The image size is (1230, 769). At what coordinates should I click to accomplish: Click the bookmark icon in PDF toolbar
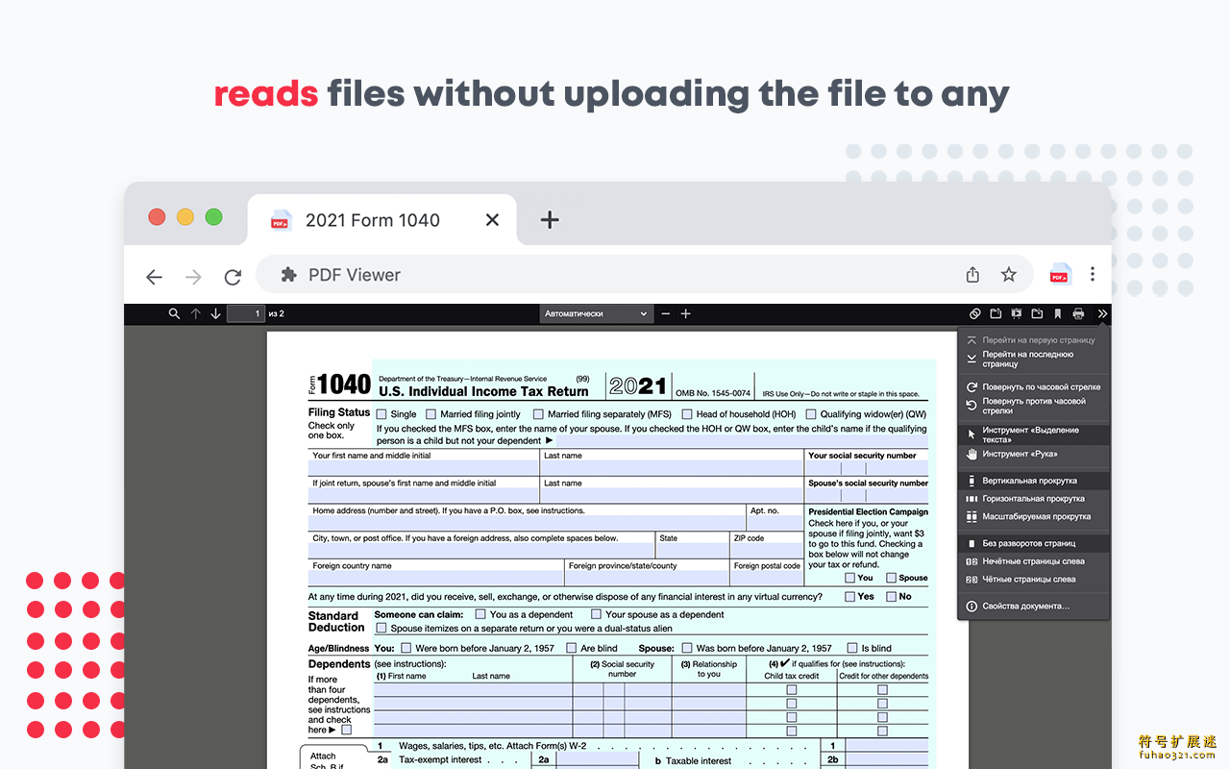[1057, 313]
